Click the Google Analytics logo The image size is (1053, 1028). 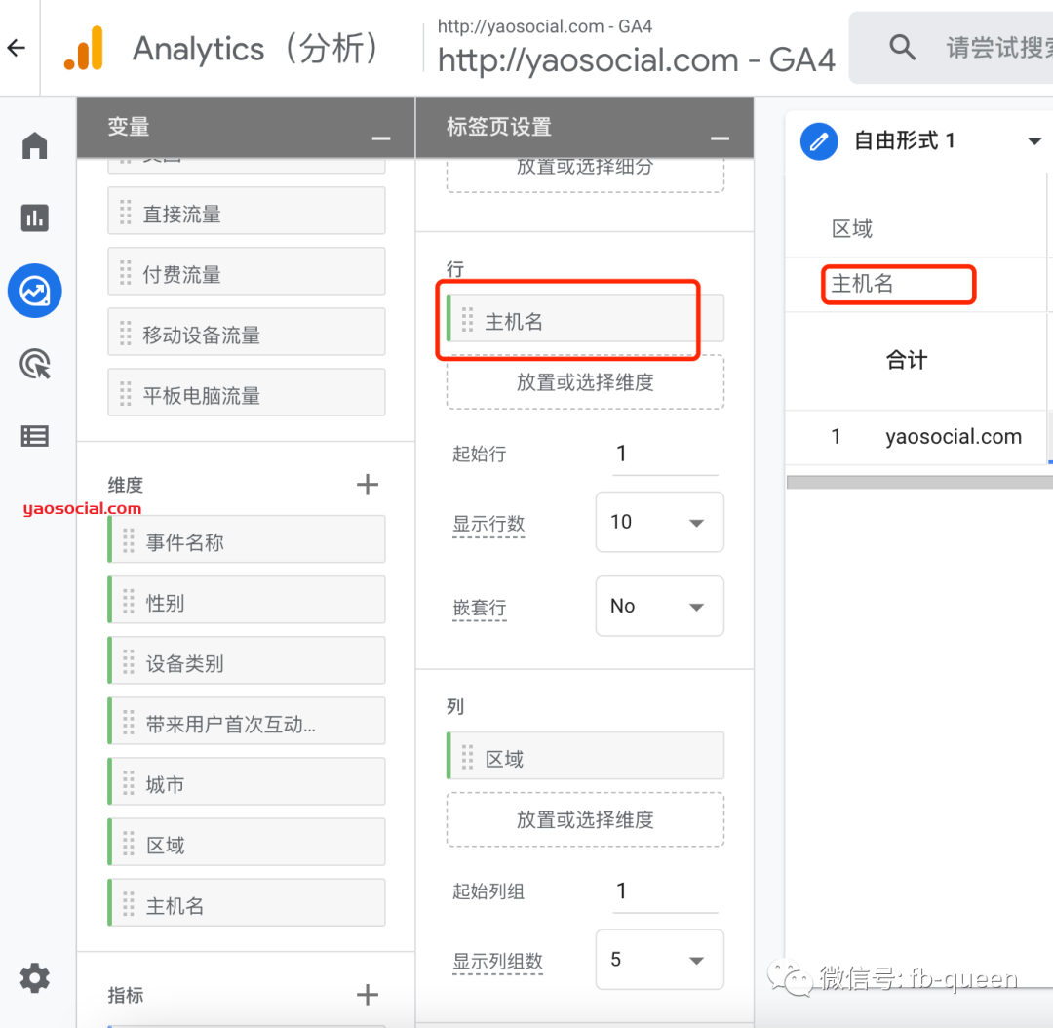point(84,48)
